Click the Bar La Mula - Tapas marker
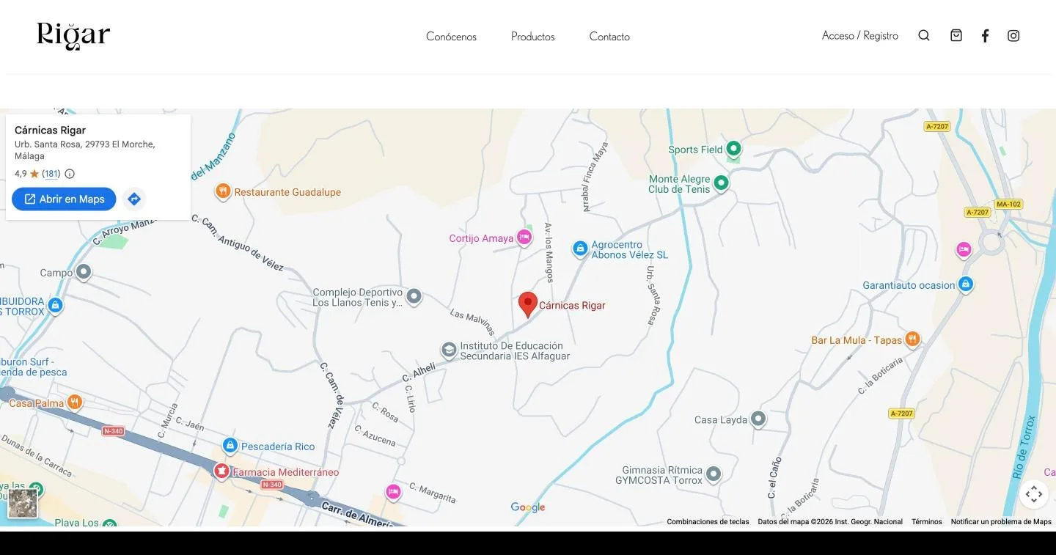This screenshot has height=555, width=1056. point(912,339)
